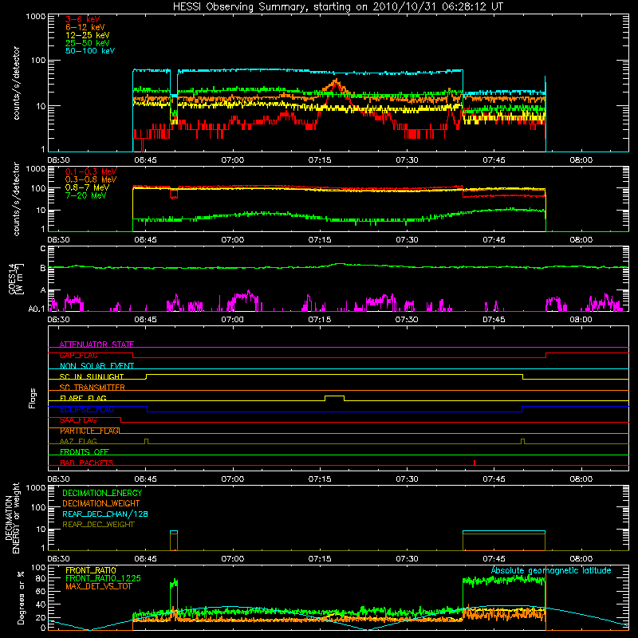Image resolution: width=638 pixels, height=638 pixels.
Task: Click the 0.1-0.3 MeV legend entry
Action: [91, 171]
